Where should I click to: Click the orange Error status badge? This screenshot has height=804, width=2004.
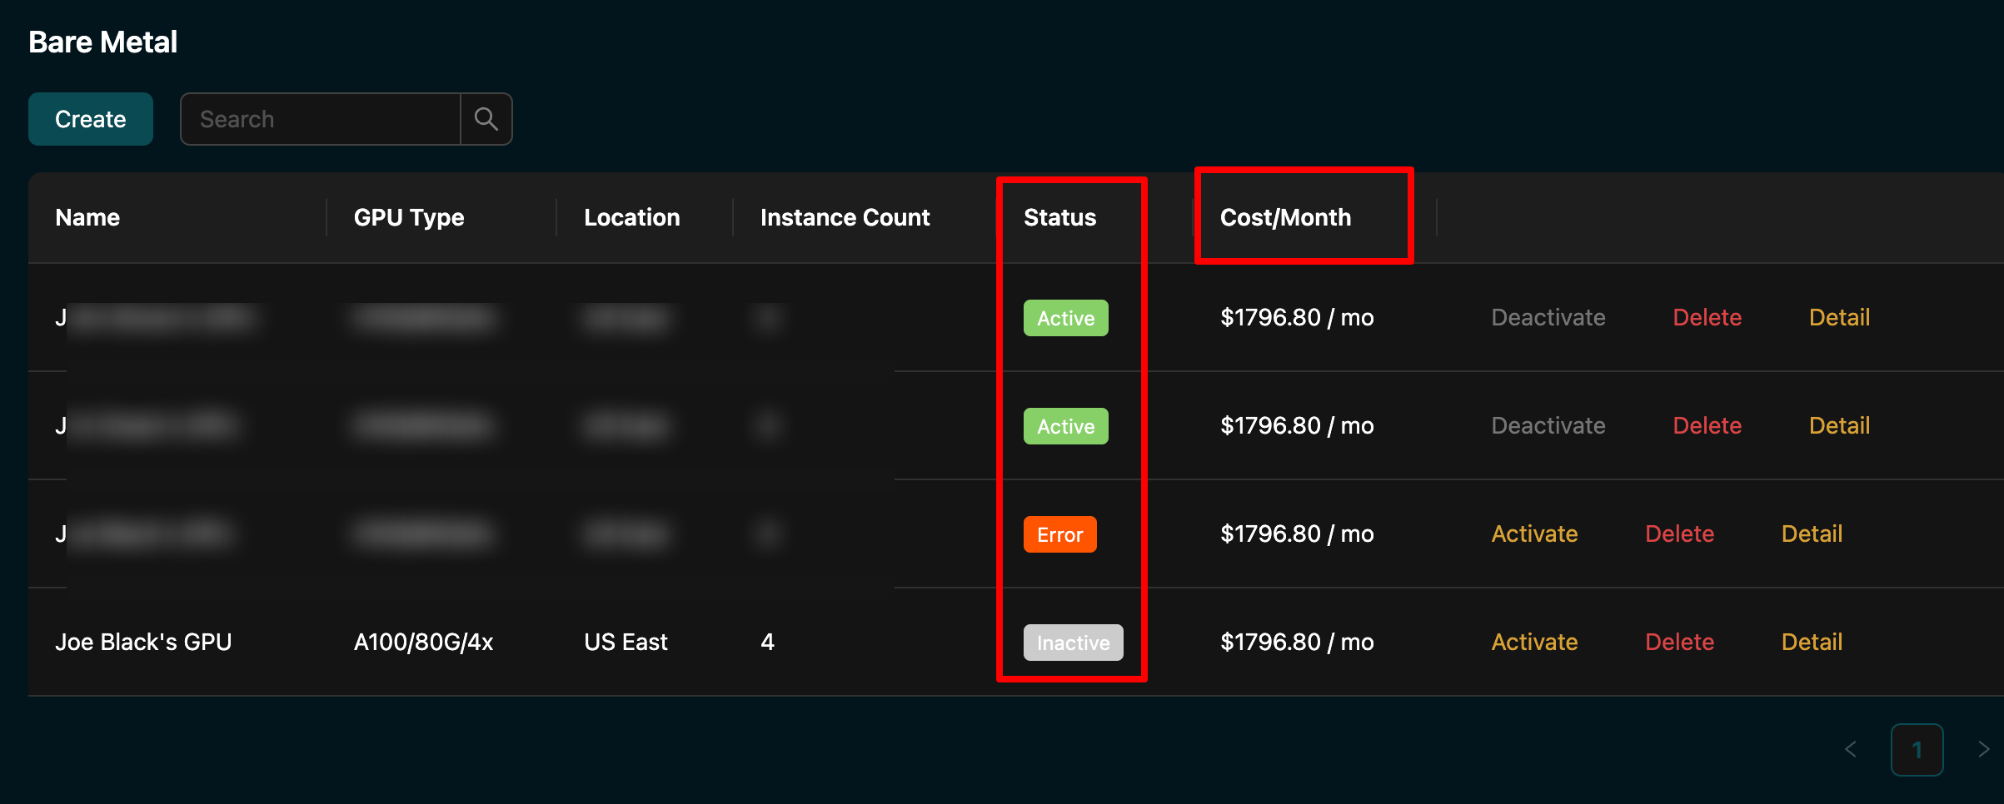coord(1059,534)
